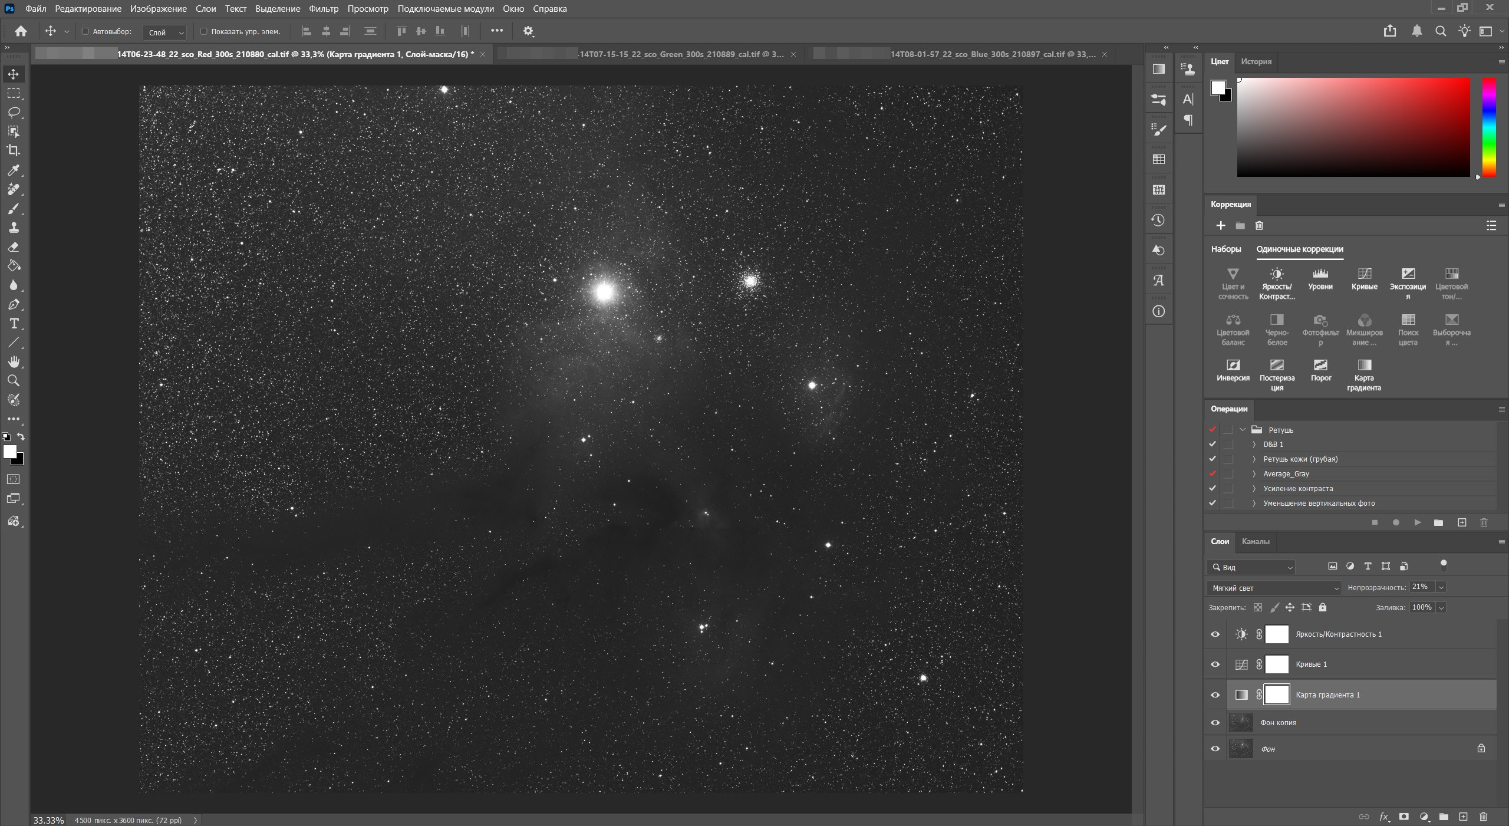The width and height of the screenshot is (1509, 826).
Task: Enable the Автовыбор checkbox
Action: [x=85, y=32]
